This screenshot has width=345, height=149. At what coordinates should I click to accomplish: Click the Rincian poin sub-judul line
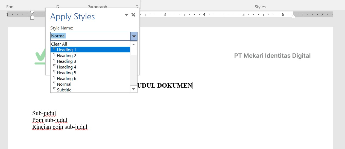(x=60, y=127)
